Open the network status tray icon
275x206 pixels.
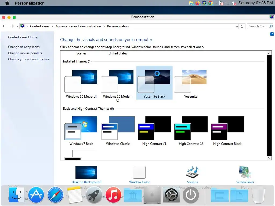(228, 3)
